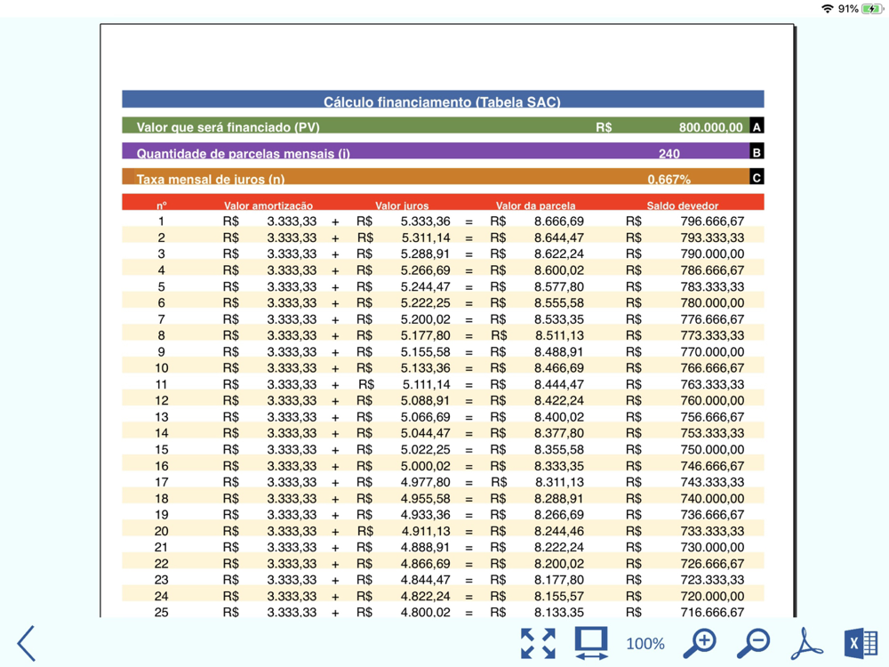889x667 pixels.
Task: Select the 800.000,00 financed value
Action: coord(710,127)
